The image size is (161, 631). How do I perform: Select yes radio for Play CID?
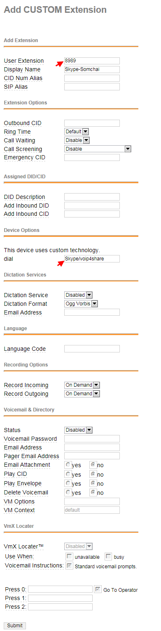68,474
